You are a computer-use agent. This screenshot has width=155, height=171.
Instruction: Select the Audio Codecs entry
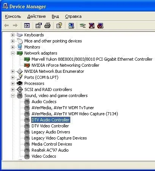[44, 102]
